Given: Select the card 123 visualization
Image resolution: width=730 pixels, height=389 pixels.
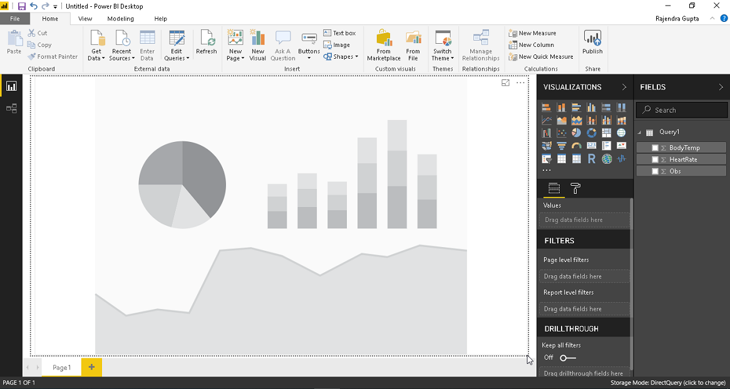Looking at the screenshot, I should pos(591,146).
